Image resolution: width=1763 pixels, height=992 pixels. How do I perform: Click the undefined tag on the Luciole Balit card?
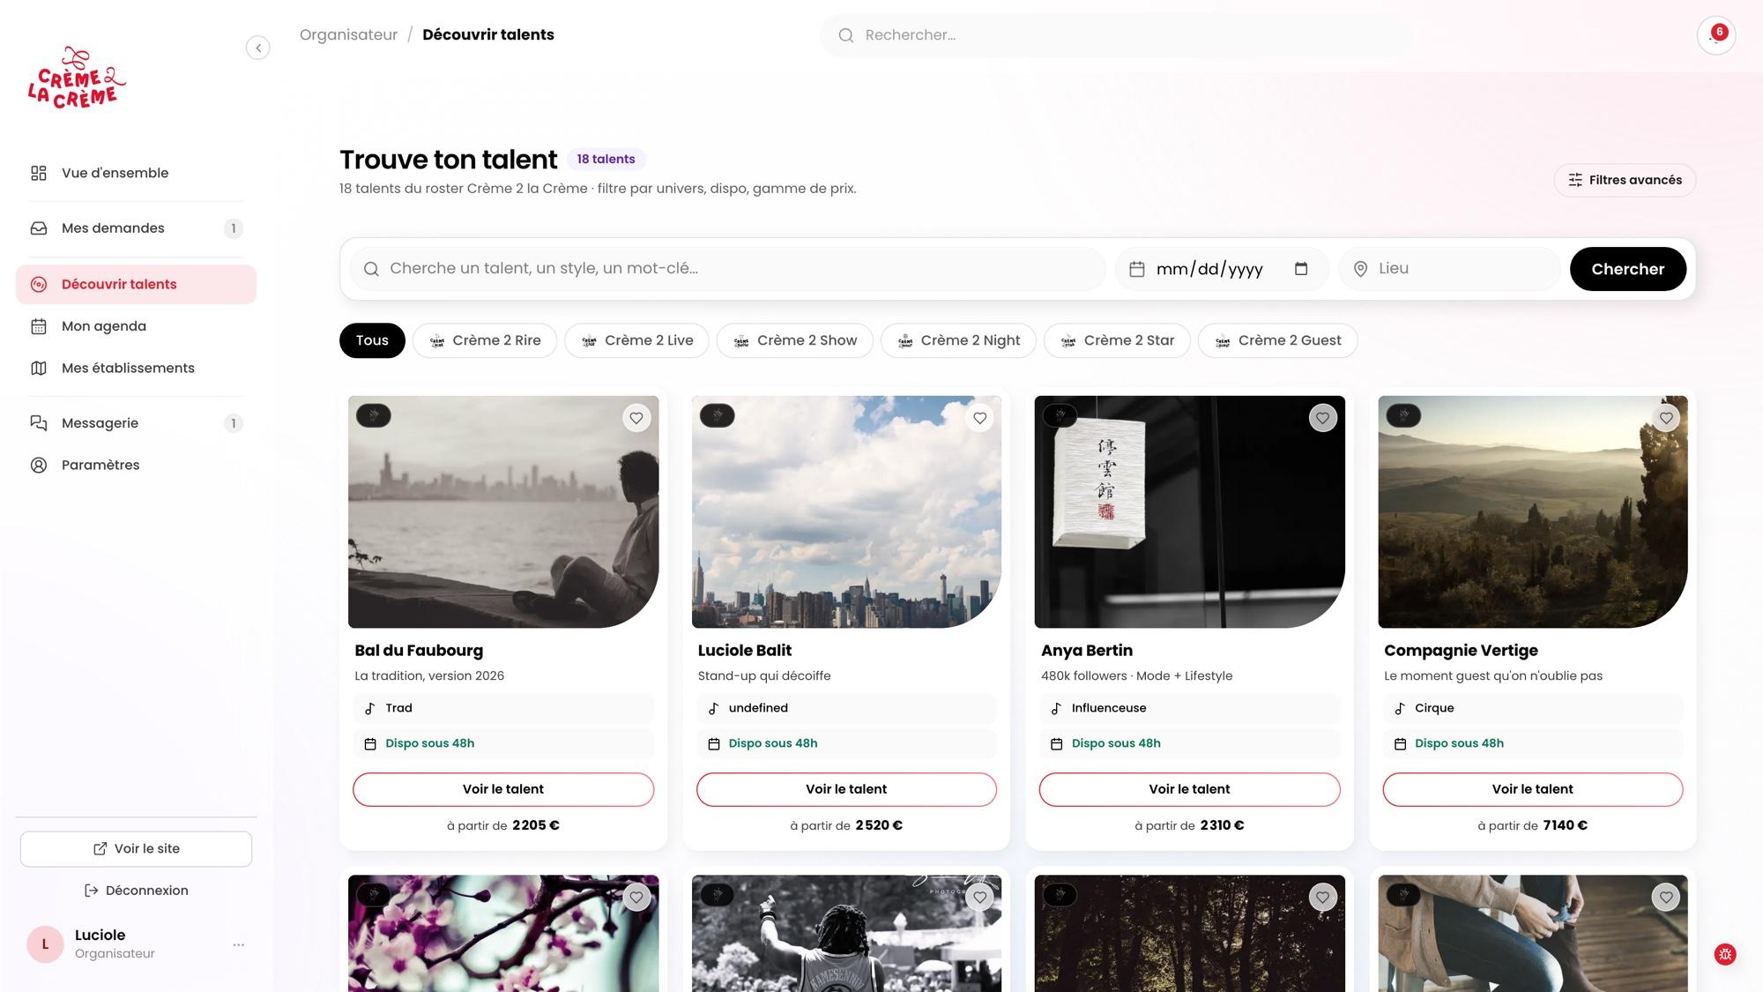[x=846, y=708]
